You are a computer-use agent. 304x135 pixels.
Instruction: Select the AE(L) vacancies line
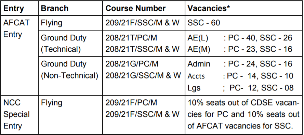tap(240, 38)
